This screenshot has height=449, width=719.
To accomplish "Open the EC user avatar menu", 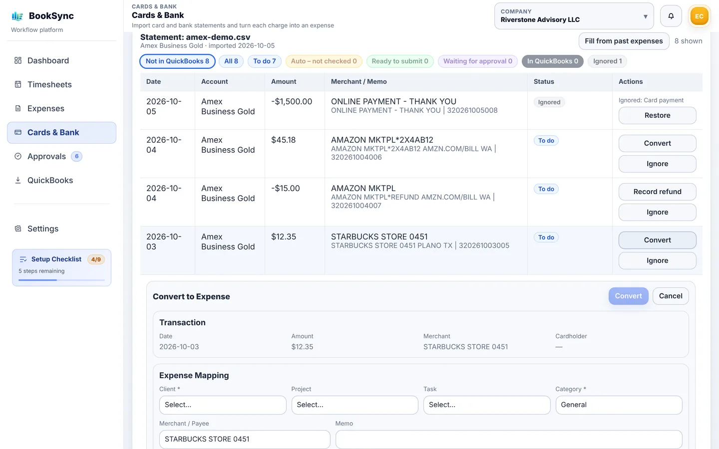I will point(699,16).
